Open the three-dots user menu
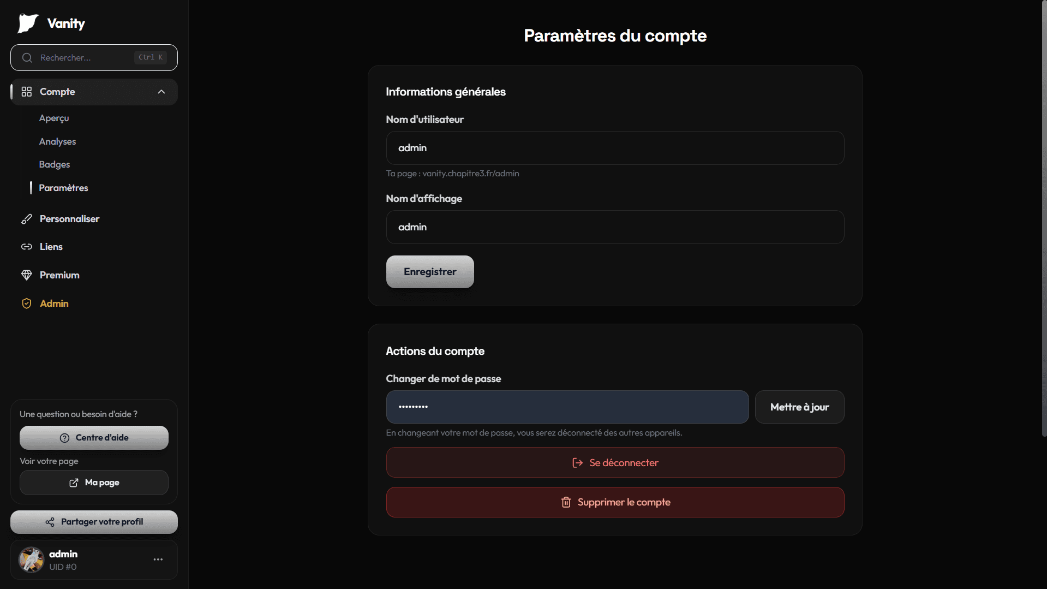This screenshot has height=589, width=1047. (158, 560)
